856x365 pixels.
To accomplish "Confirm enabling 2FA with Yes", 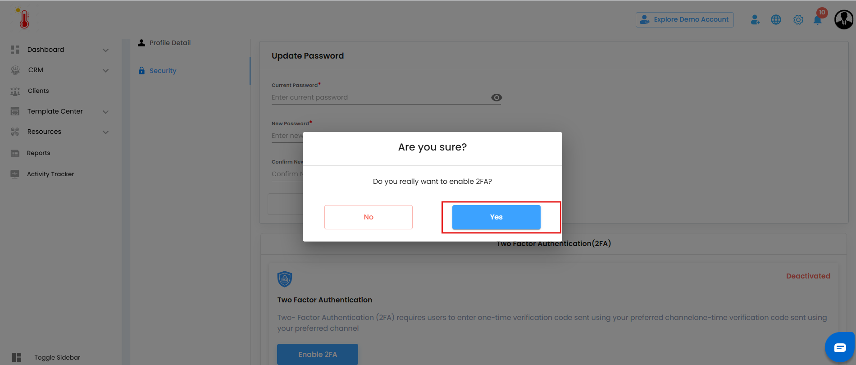I will 496,217.
